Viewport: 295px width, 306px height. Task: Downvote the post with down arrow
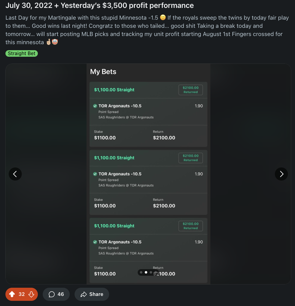31,294
